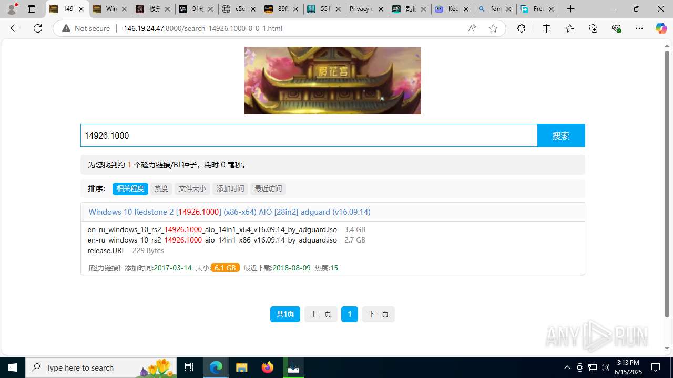Click the site banner logo image
The height and width of the screenshot is (378, 673).
tap(333, 80)
